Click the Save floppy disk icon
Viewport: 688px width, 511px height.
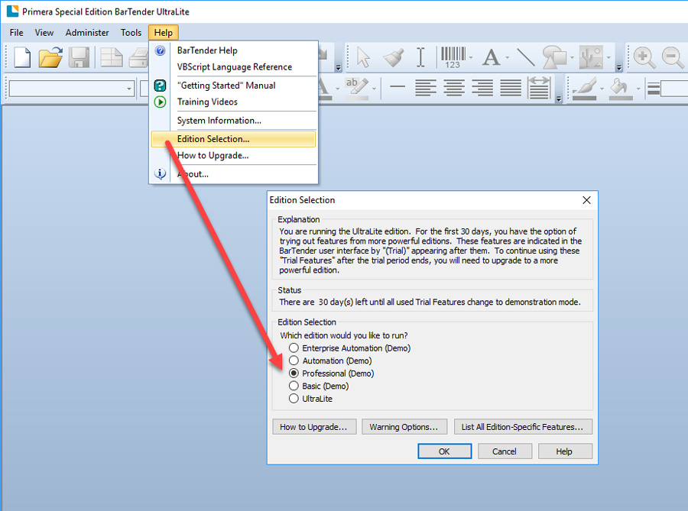[79, 57]
